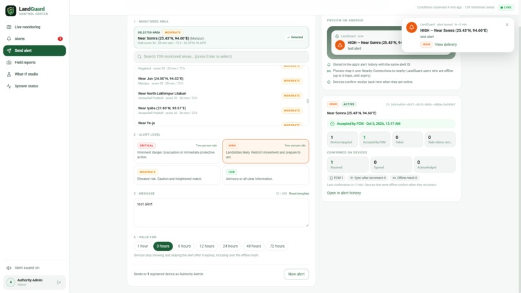The width and height of the screenshot is (521, 293).
Task: Click the System status pulse icon
Action: coord(9,86)
